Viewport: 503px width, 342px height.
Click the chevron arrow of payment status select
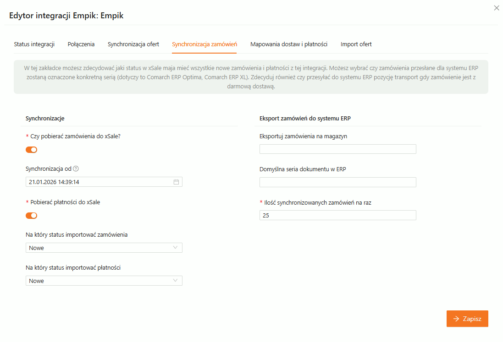(176, 281)
